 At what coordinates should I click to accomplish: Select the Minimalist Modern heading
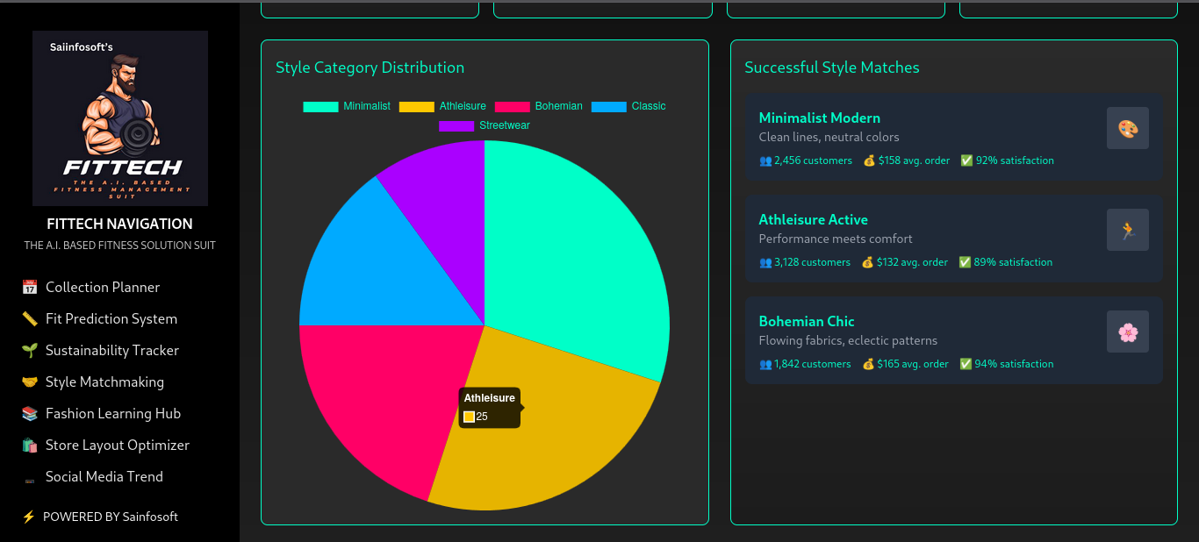point(819,118)
